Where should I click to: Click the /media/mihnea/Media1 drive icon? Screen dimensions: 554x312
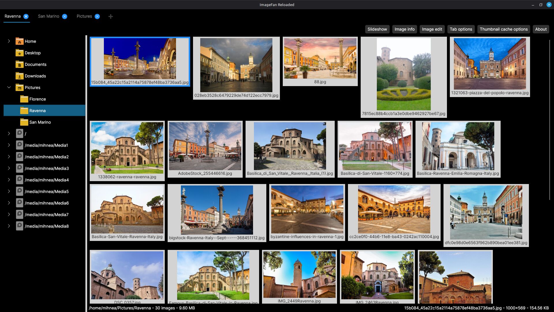click(x=19, y=145)
